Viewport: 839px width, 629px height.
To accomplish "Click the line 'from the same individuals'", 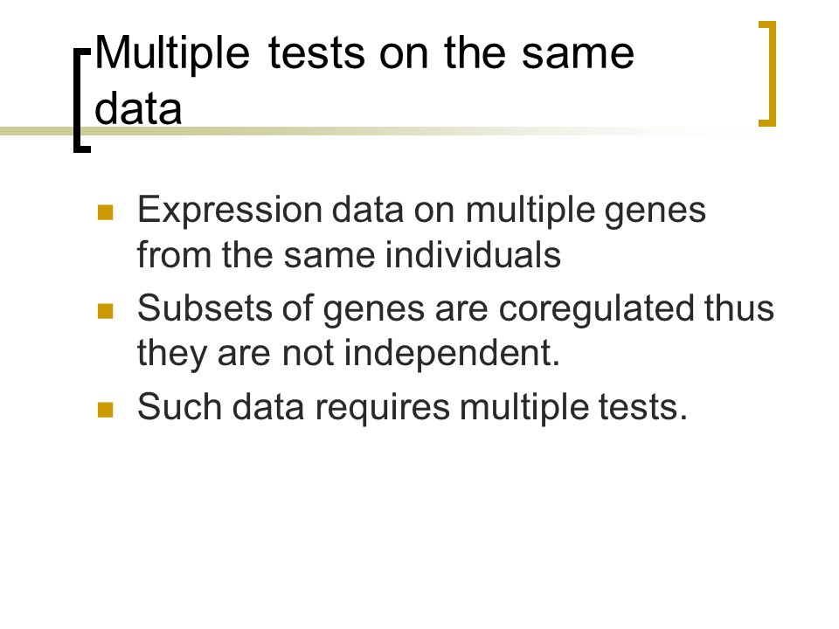I will click(349, 254).
